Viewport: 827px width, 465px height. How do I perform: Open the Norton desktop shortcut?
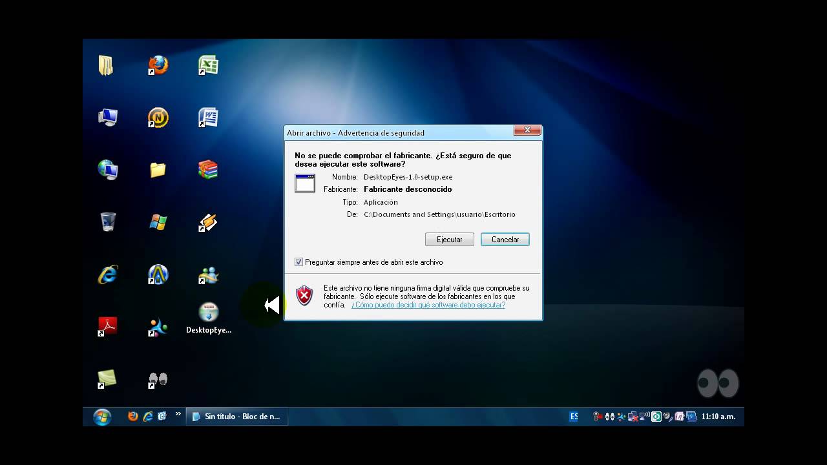click(158, 118)
